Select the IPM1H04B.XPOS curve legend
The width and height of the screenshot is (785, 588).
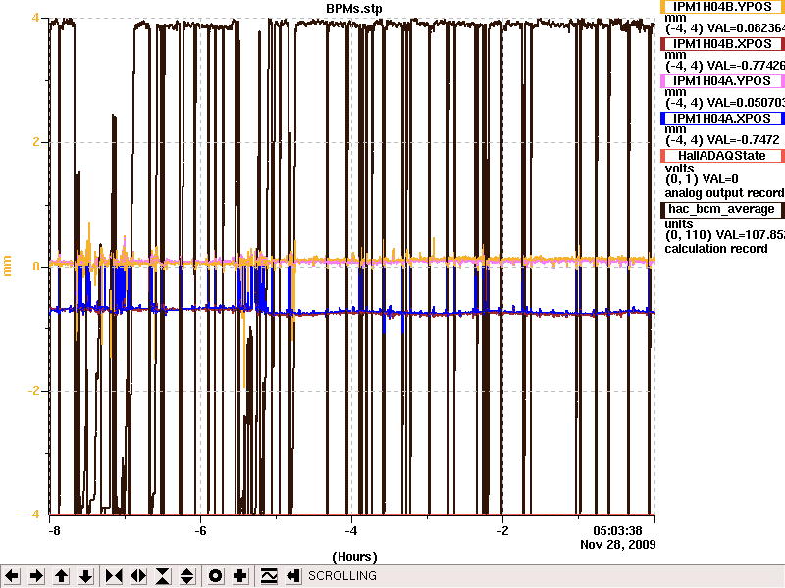pyautogui.click(x=722, y=44)
